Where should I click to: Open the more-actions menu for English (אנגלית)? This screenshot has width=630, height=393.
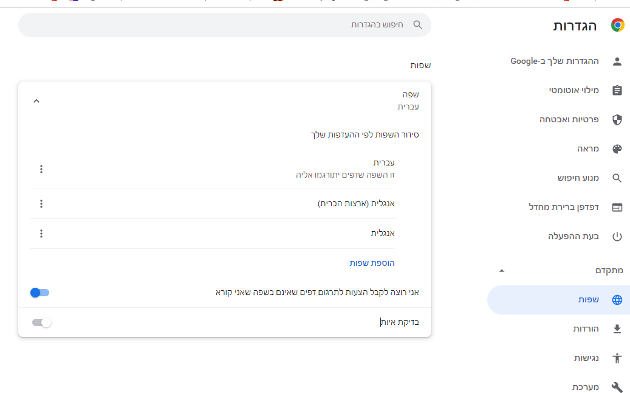41,234
